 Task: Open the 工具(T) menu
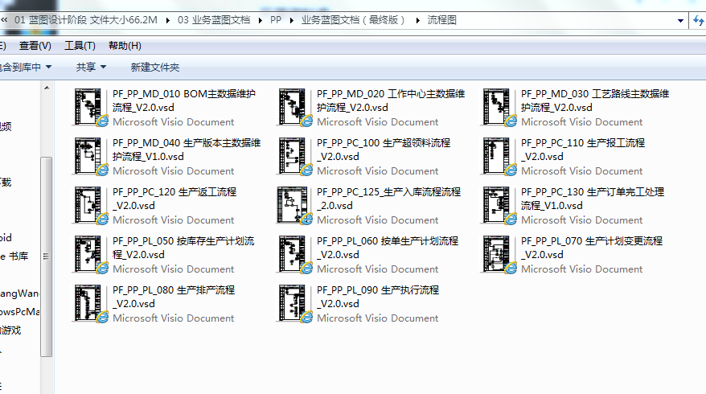click(80, 46)
